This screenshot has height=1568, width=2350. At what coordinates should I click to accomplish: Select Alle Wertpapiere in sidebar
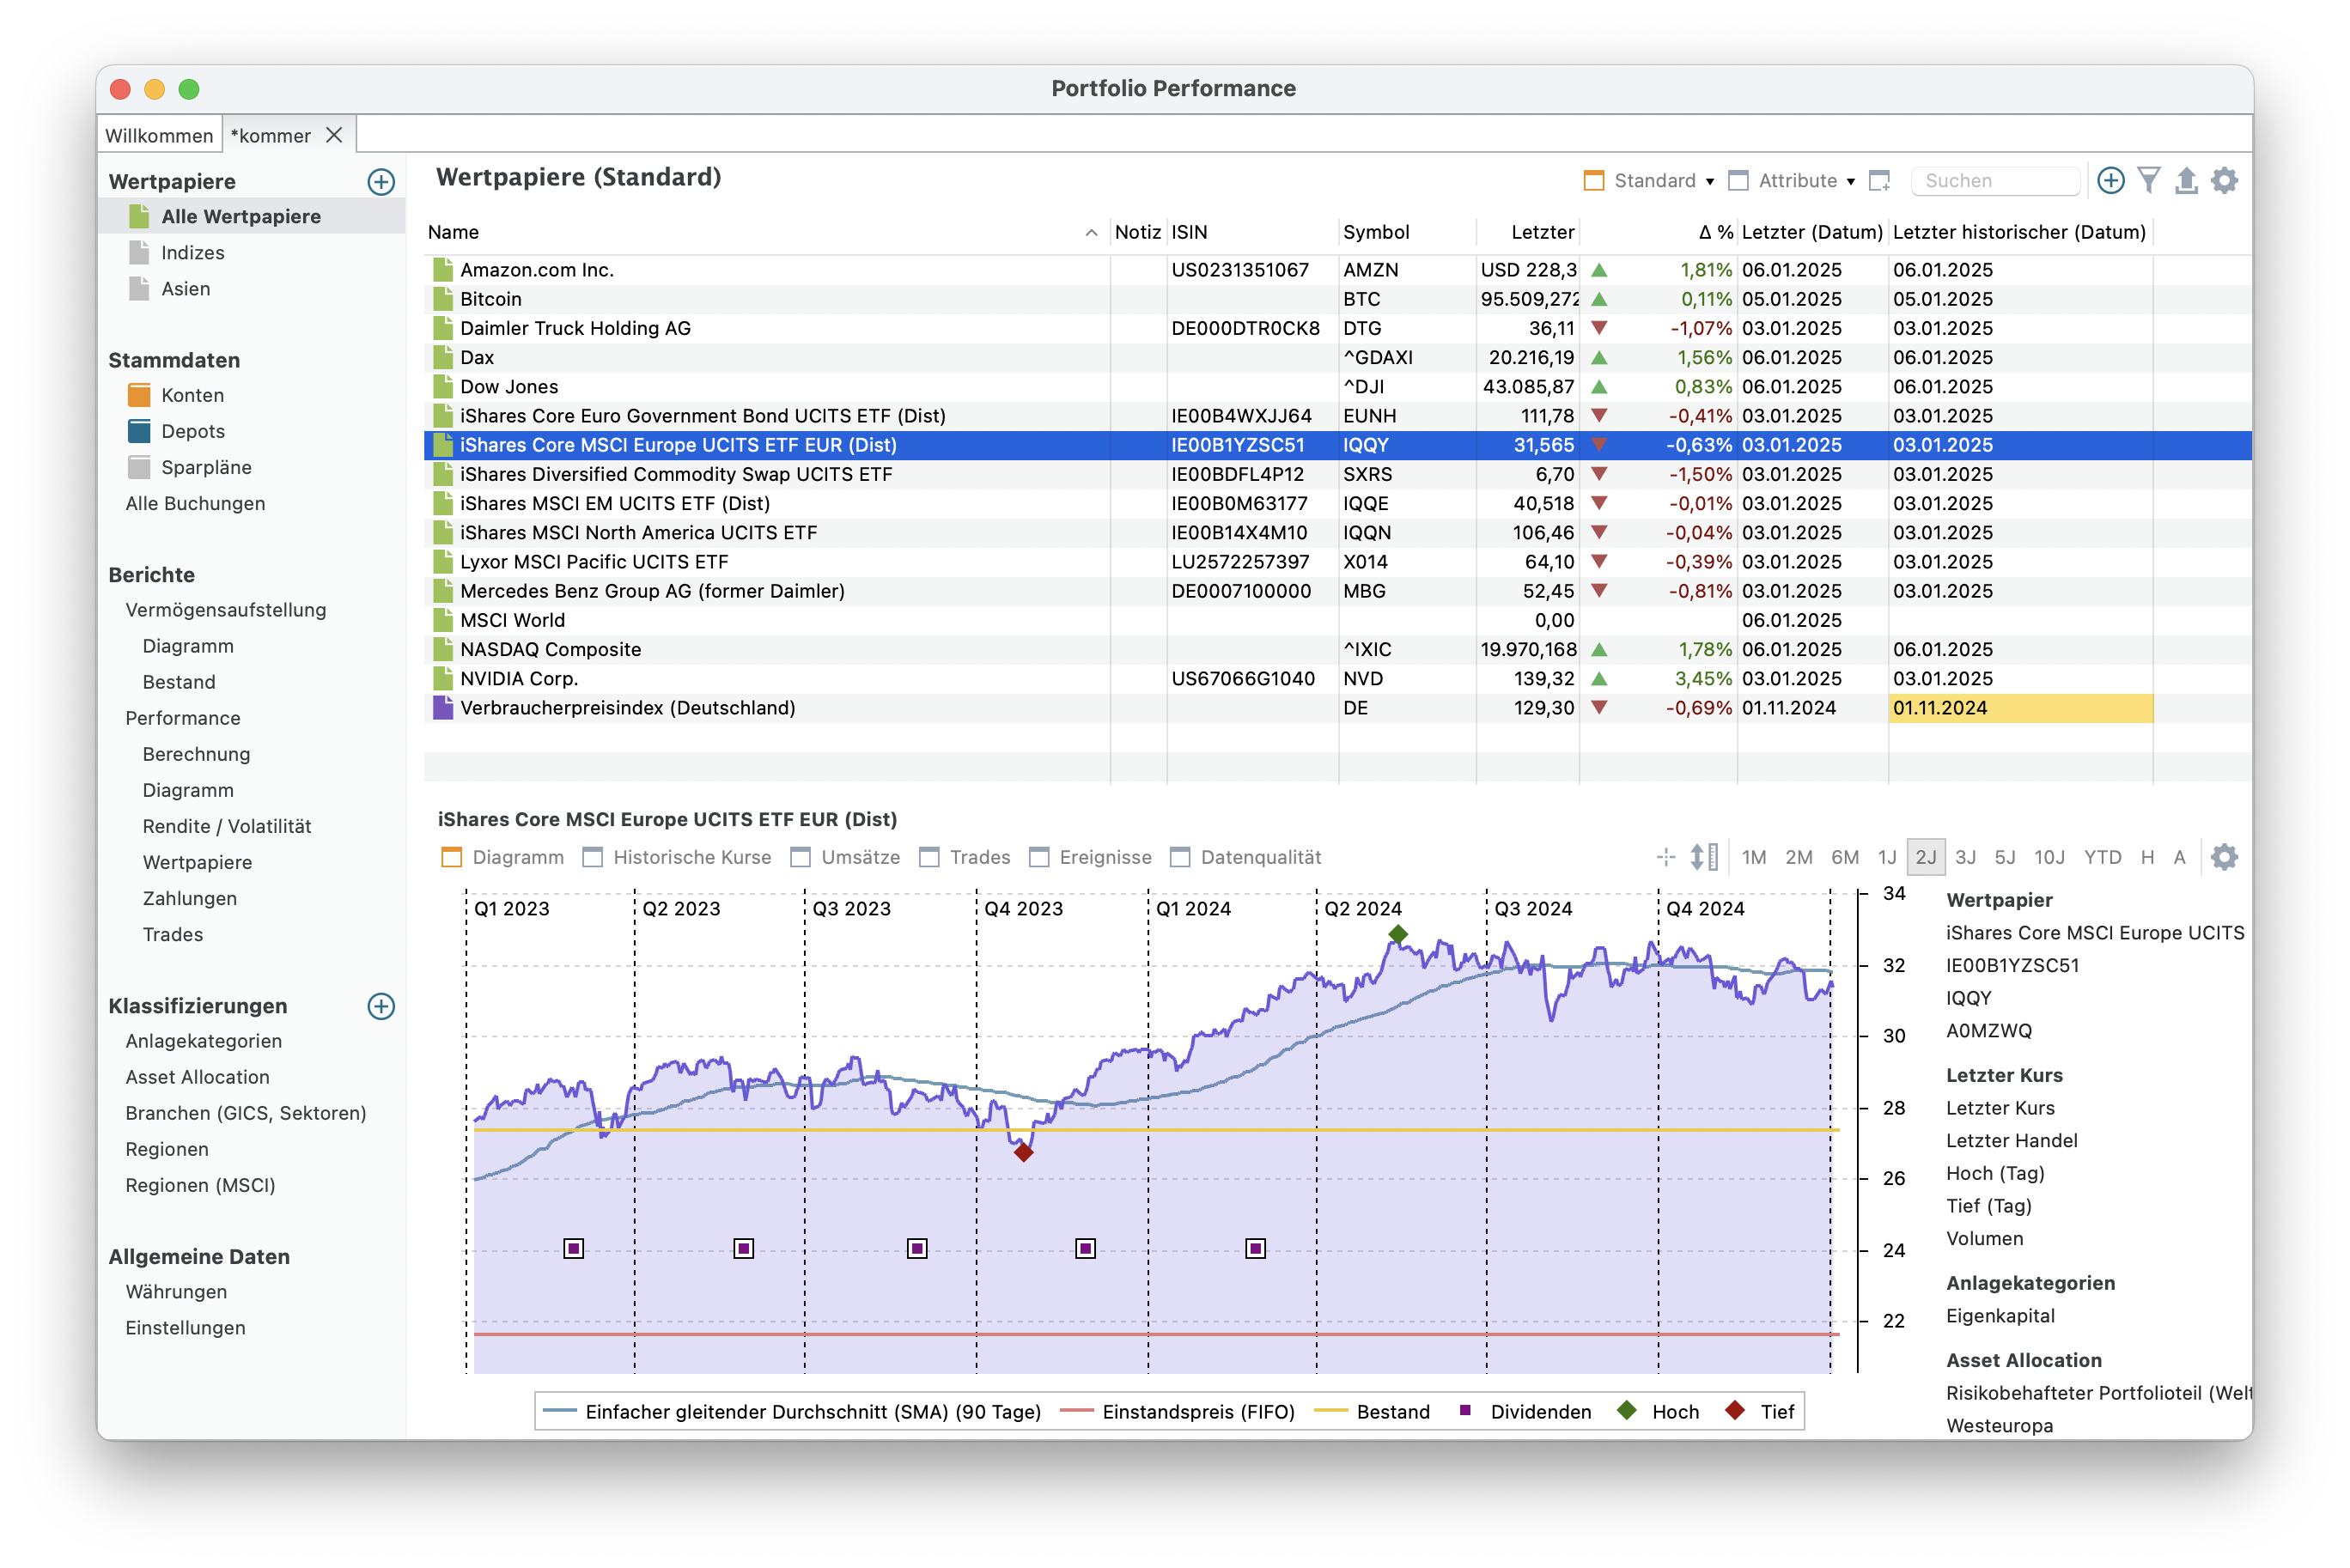click(x=240, y=216)
